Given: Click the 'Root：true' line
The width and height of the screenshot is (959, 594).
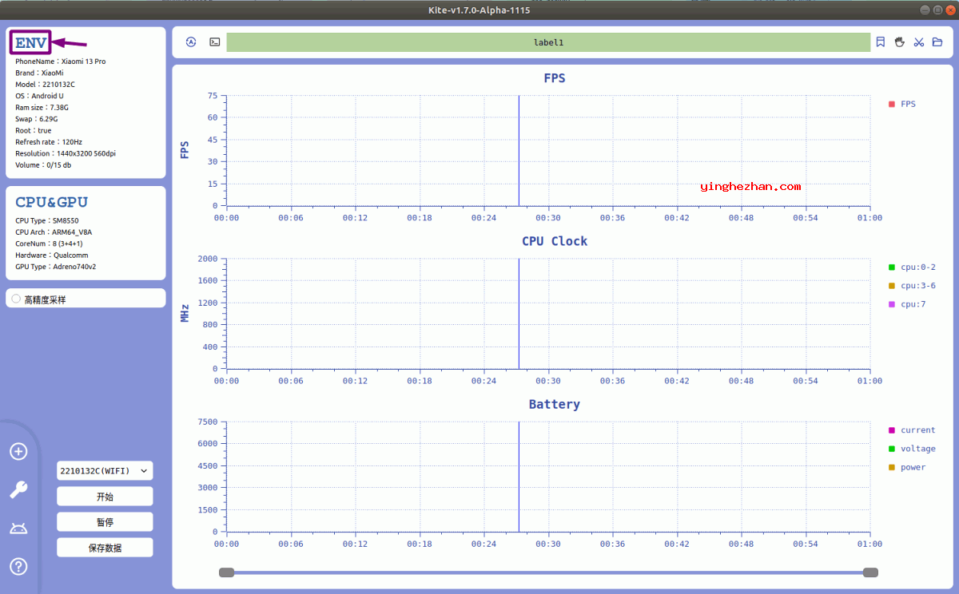Looking at the screenshot, I should click(x=33, y=130).
